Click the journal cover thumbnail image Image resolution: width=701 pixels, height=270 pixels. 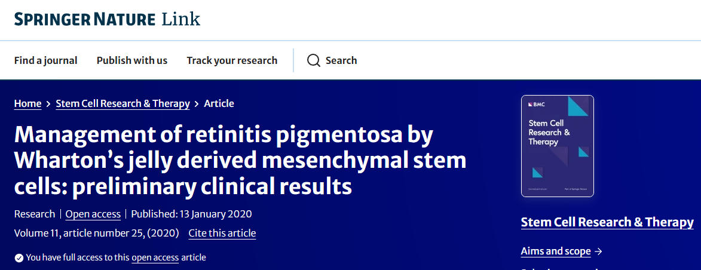(x=557, y=146)
